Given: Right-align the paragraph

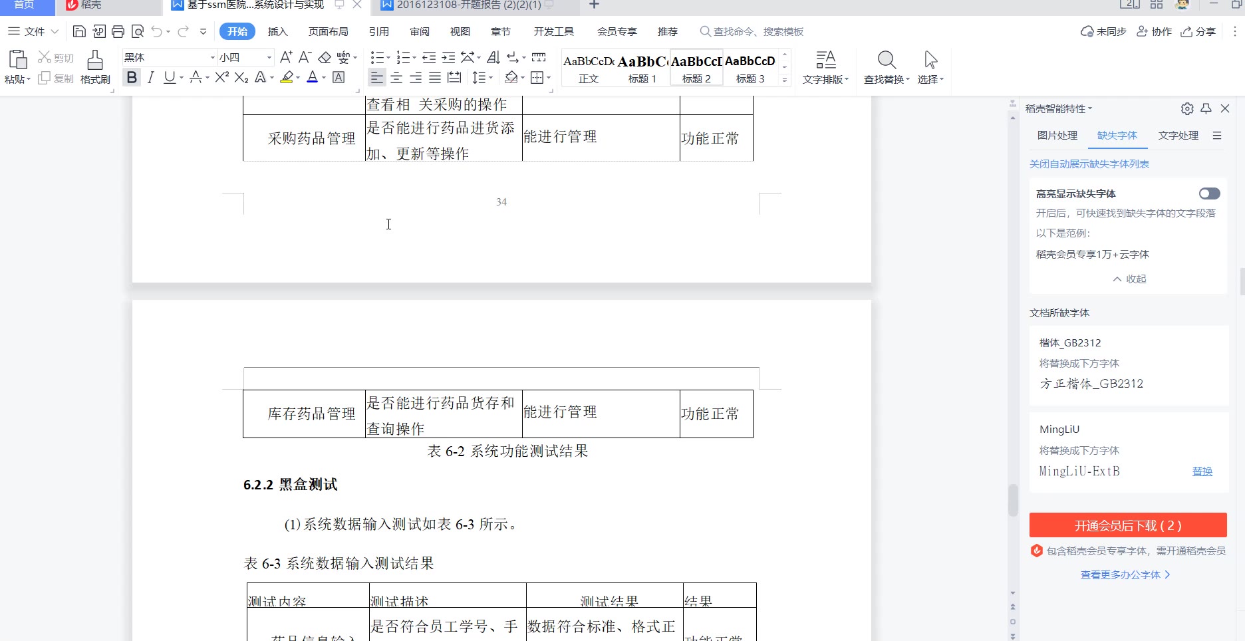Looking at the screenshot, I should pyautogui.click(x=416, y=78).
